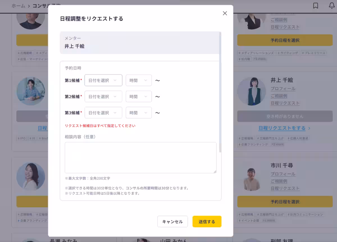Image resolution: width=337 pixels, height=242 pixels.
Task: Open the 第2候補 time selector
Action: (138, 96)
